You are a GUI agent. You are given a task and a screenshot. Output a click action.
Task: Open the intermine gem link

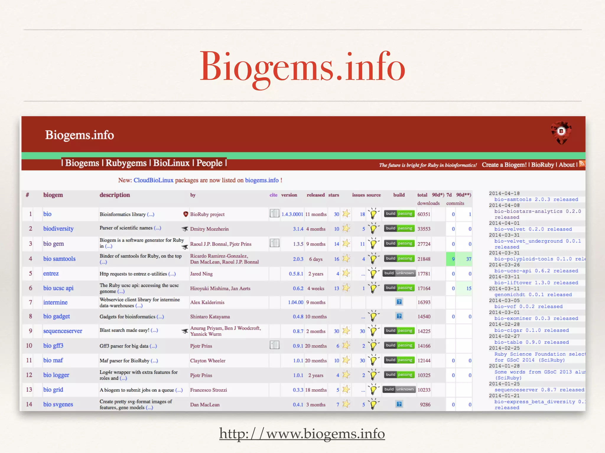point(55,302)
